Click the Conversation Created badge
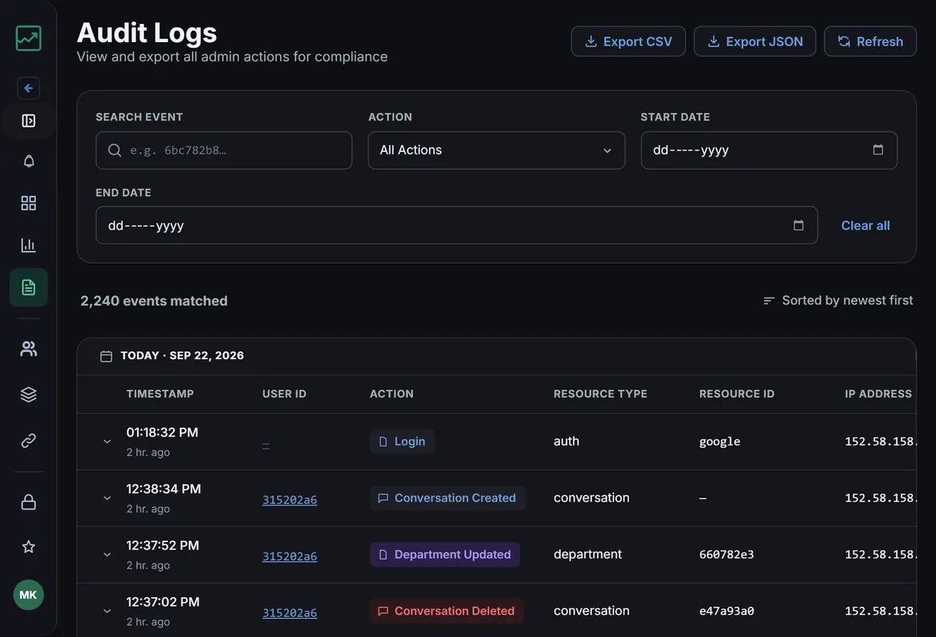936x637 pixels. coord(448,498)
